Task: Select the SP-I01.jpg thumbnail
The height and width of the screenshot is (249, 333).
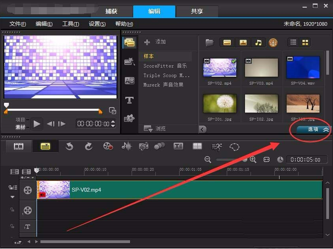Action: (x=219, y=103)
